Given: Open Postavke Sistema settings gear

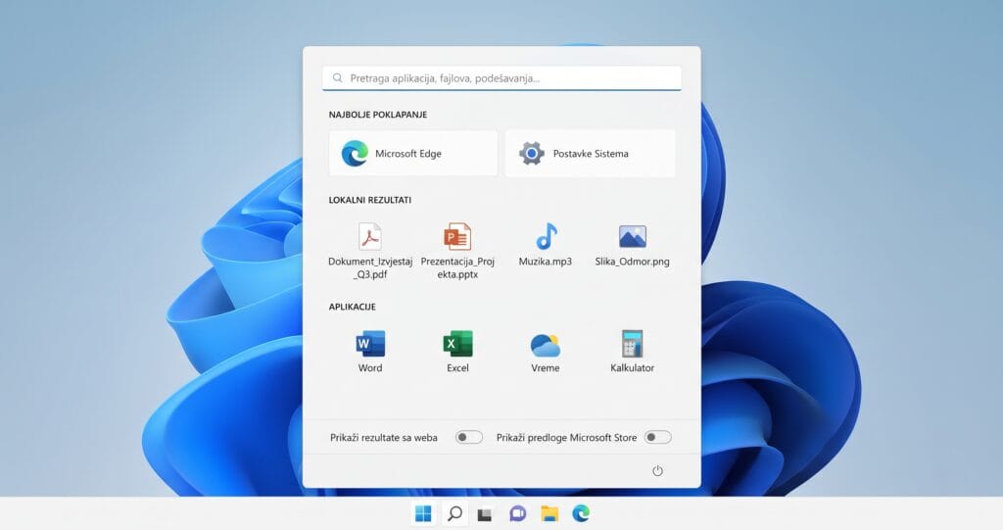Looking at the screenshot, I should pyautogui.click(x=532, y=154).
